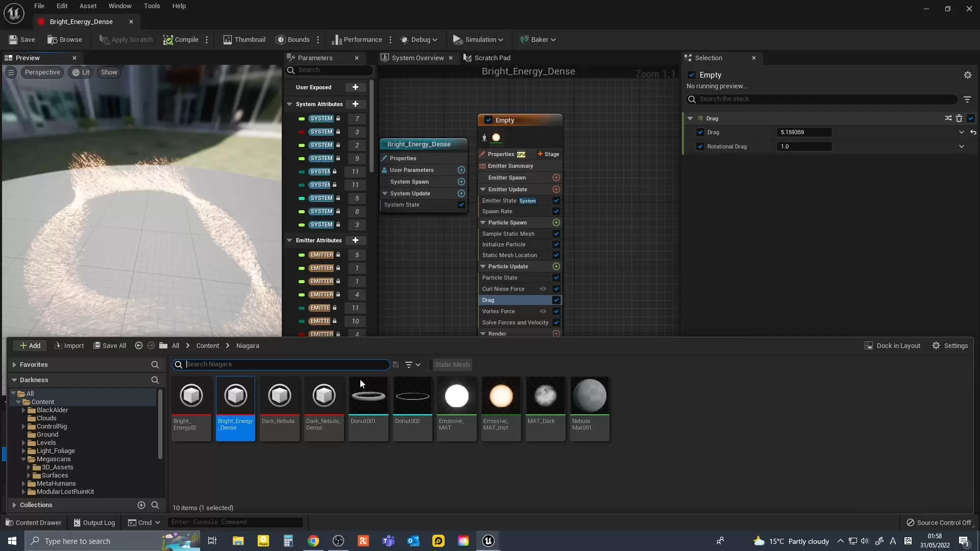Uncheck the Vortex Force module

tap(556, 311)
